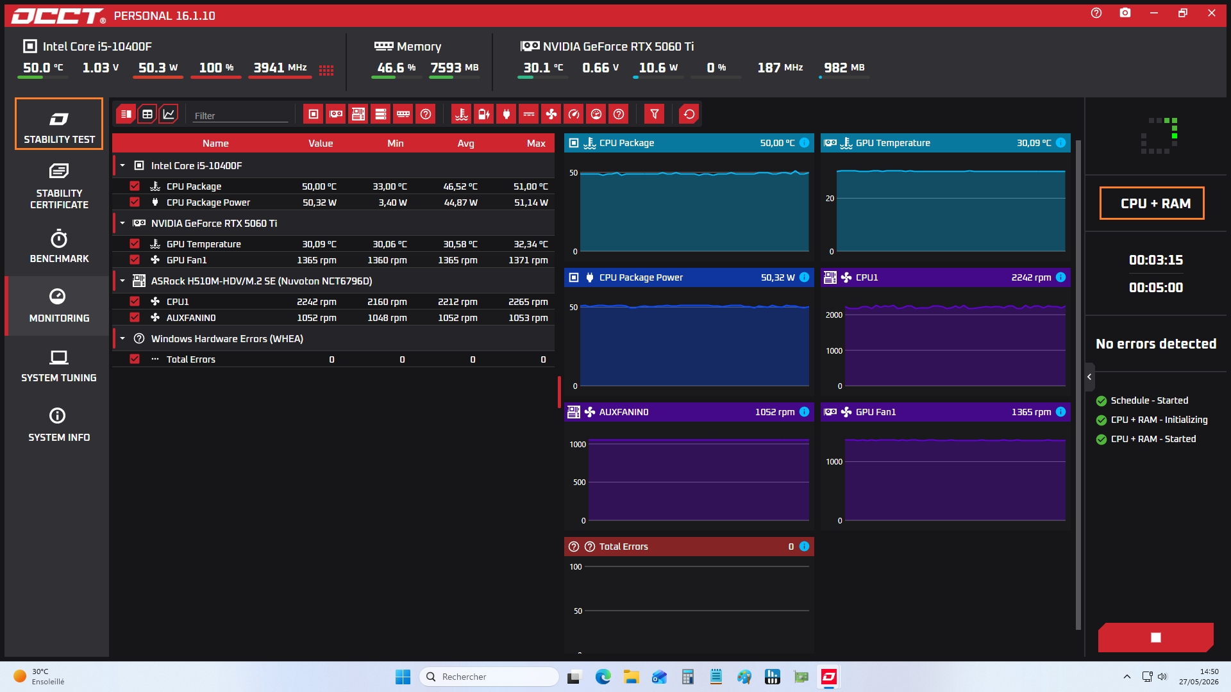
Task: Open info for GPU Fan1 graph
Action: [1060, 412]
